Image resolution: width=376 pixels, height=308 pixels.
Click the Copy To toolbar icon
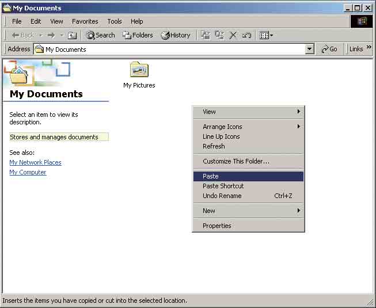219,36
